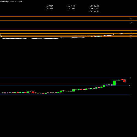Viewport: 137px width, 137px height.
Task: Click the low value "L: 7.89"
Action: [71, 9]
